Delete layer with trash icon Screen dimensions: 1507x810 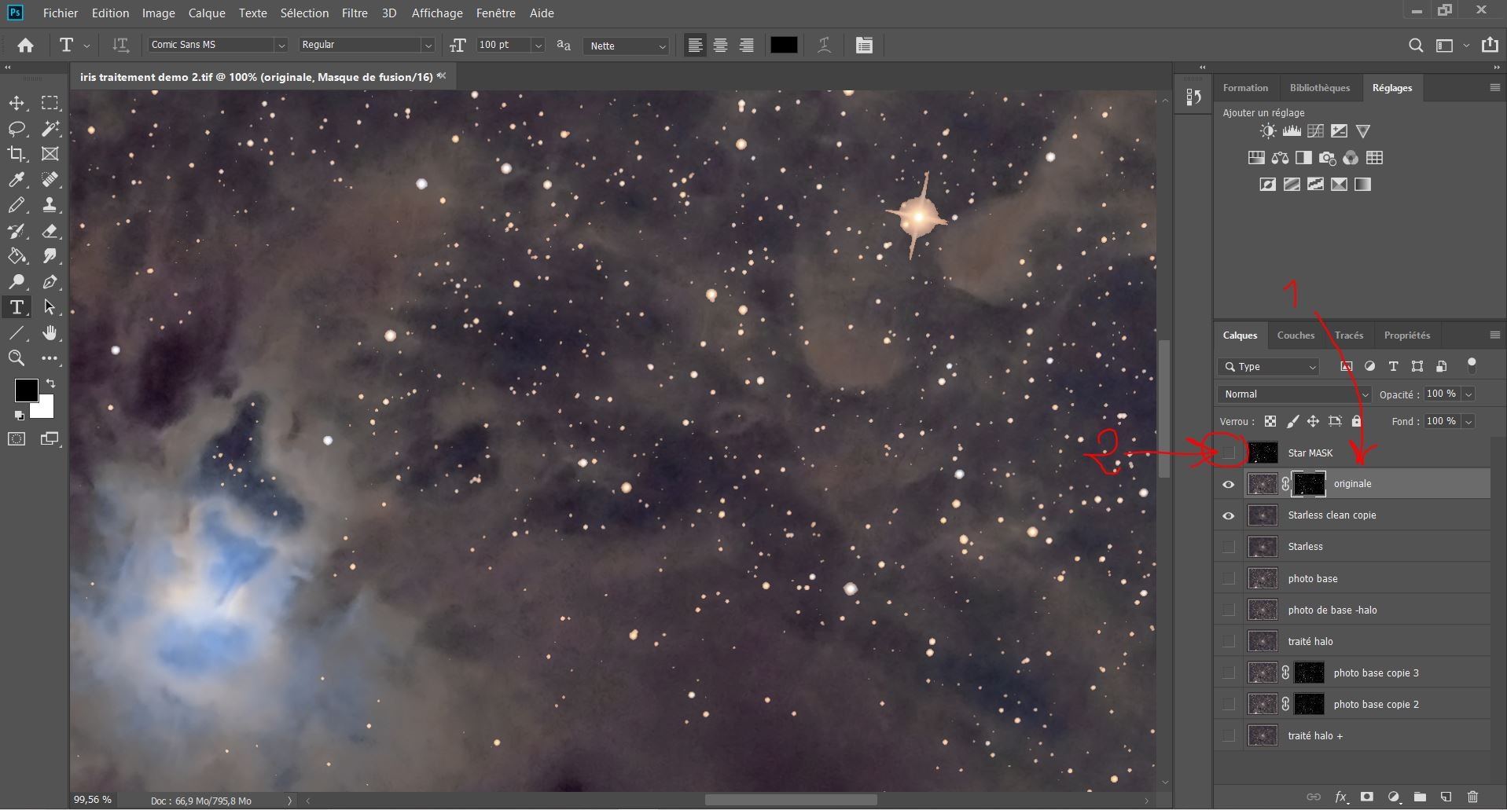1473,797
